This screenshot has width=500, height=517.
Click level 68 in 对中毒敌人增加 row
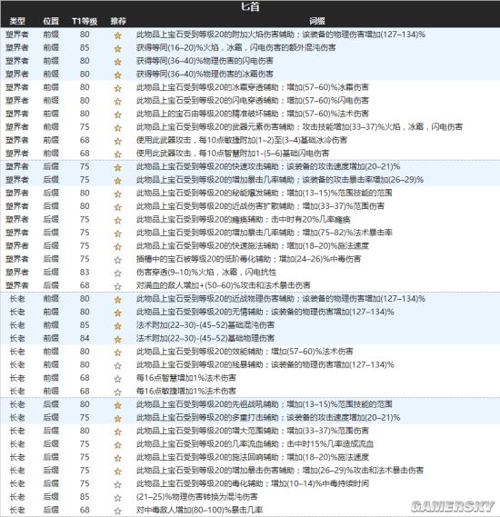pos(85,510)
